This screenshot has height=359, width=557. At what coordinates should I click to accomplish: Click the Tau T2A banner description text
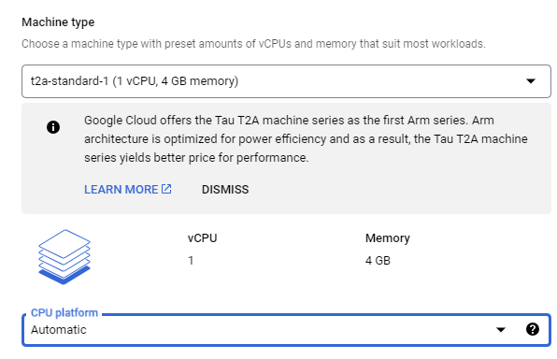306,139
